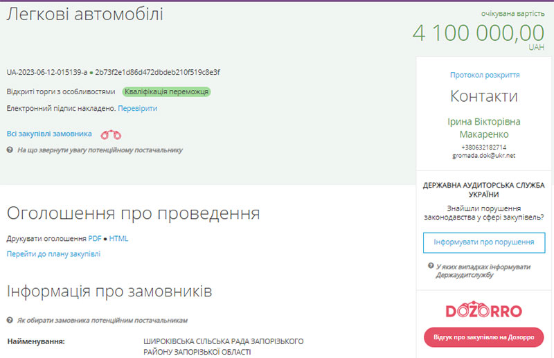Viewport: 554px width, 358px height.
Task: Open the announcement in HTML format
Action: pos(118,239)
